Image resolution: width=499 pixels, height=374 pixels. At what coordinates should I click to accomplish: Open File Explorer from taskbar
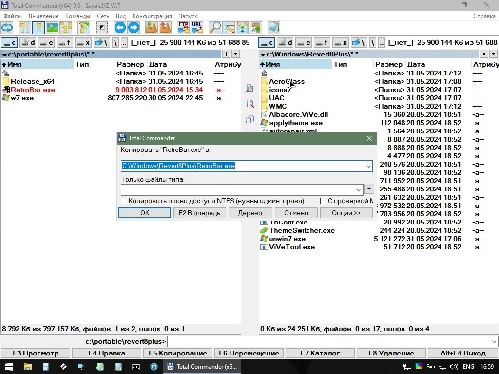[x=28, y=367]
